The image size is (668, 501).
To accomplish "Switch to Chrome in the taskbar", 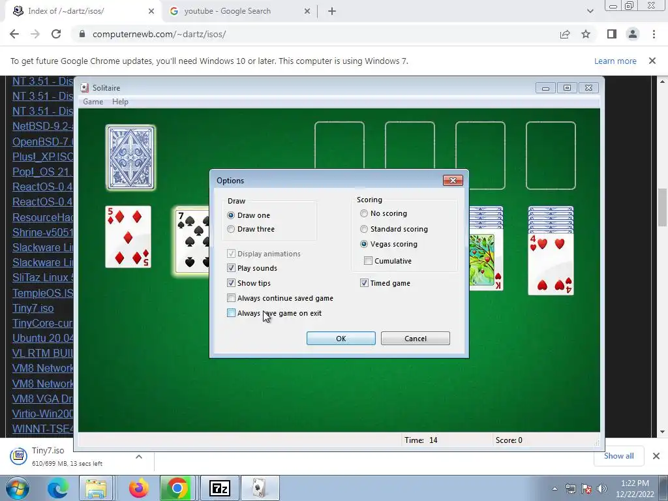I will click(177, 488).
